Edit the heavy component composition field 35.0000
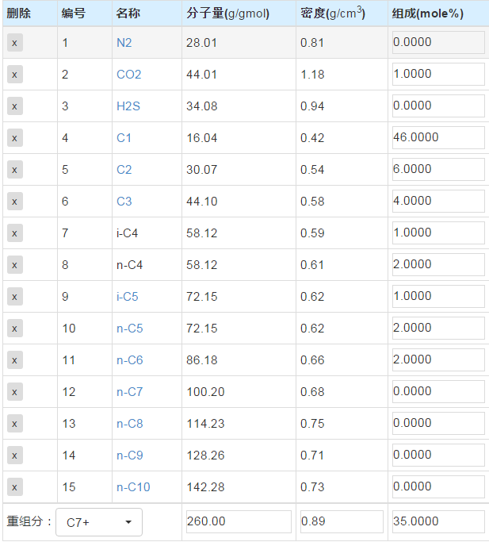The image size is (489, 542). pos(438,521)
